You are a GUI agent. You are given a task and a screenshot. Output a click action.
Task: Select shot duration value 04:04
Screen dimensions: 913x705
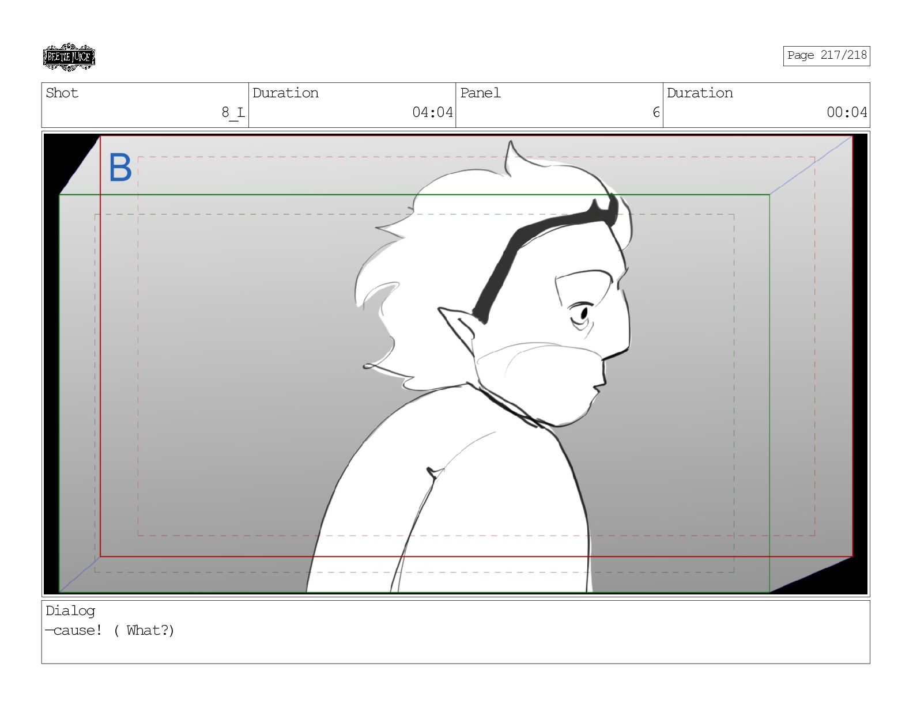point(432,112)
